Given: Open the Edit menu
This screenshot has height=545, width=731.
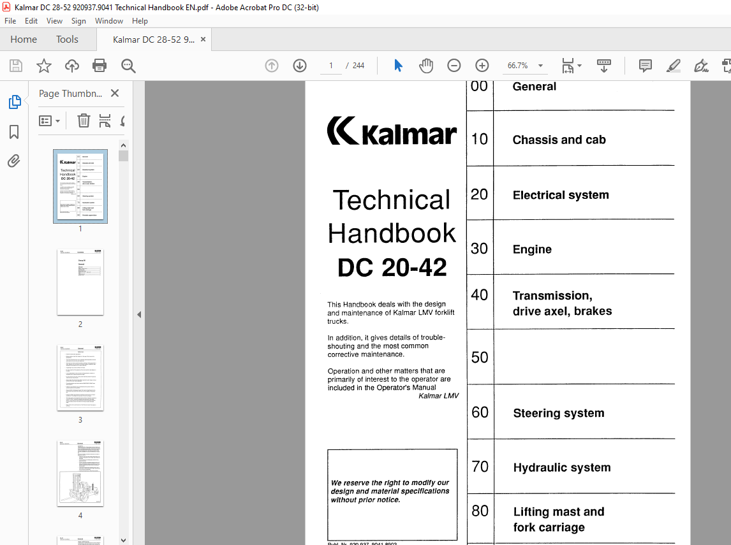Looking at the screenshot, I should [x=31, y=21].
